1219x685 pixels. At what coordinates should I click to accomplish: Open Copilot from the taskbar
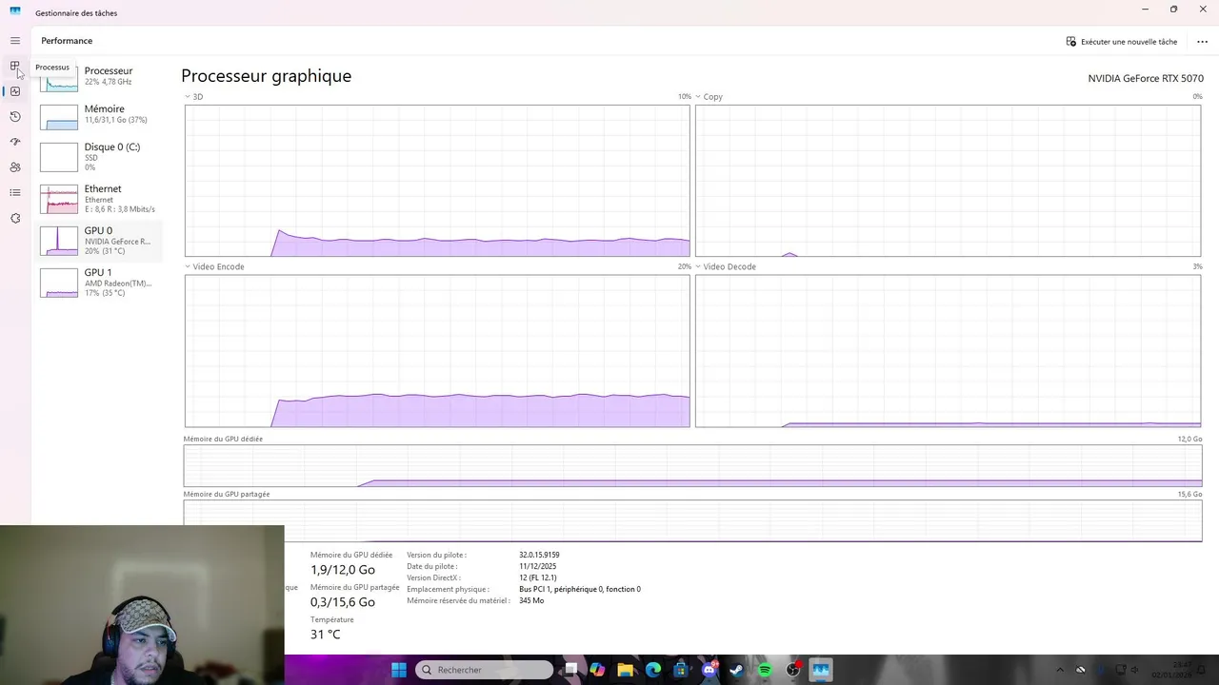(x=597, y=670)
